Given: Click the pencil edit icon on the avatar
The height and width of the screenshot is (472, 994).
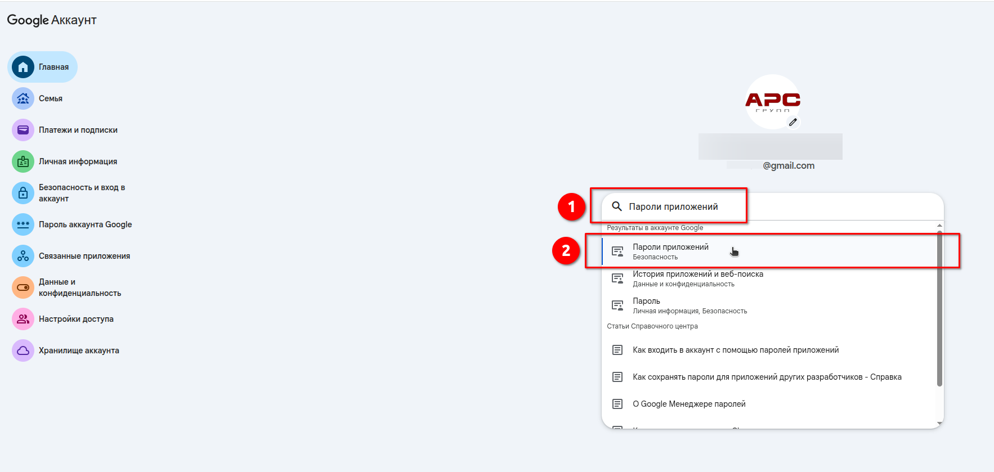Looking at the screenshot, I should 793,122.
